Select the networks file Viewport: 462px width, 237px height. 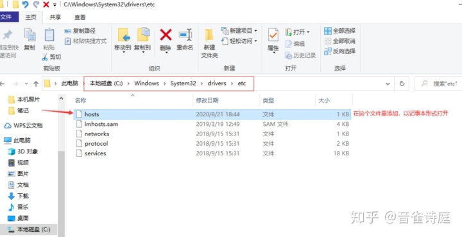pyautogui.click(x=212, y=134)
